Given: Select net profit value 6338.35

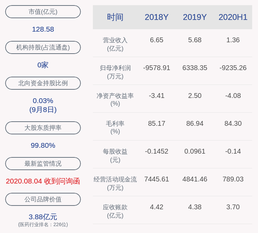Looking at the screenshot, I should [195, 68].
